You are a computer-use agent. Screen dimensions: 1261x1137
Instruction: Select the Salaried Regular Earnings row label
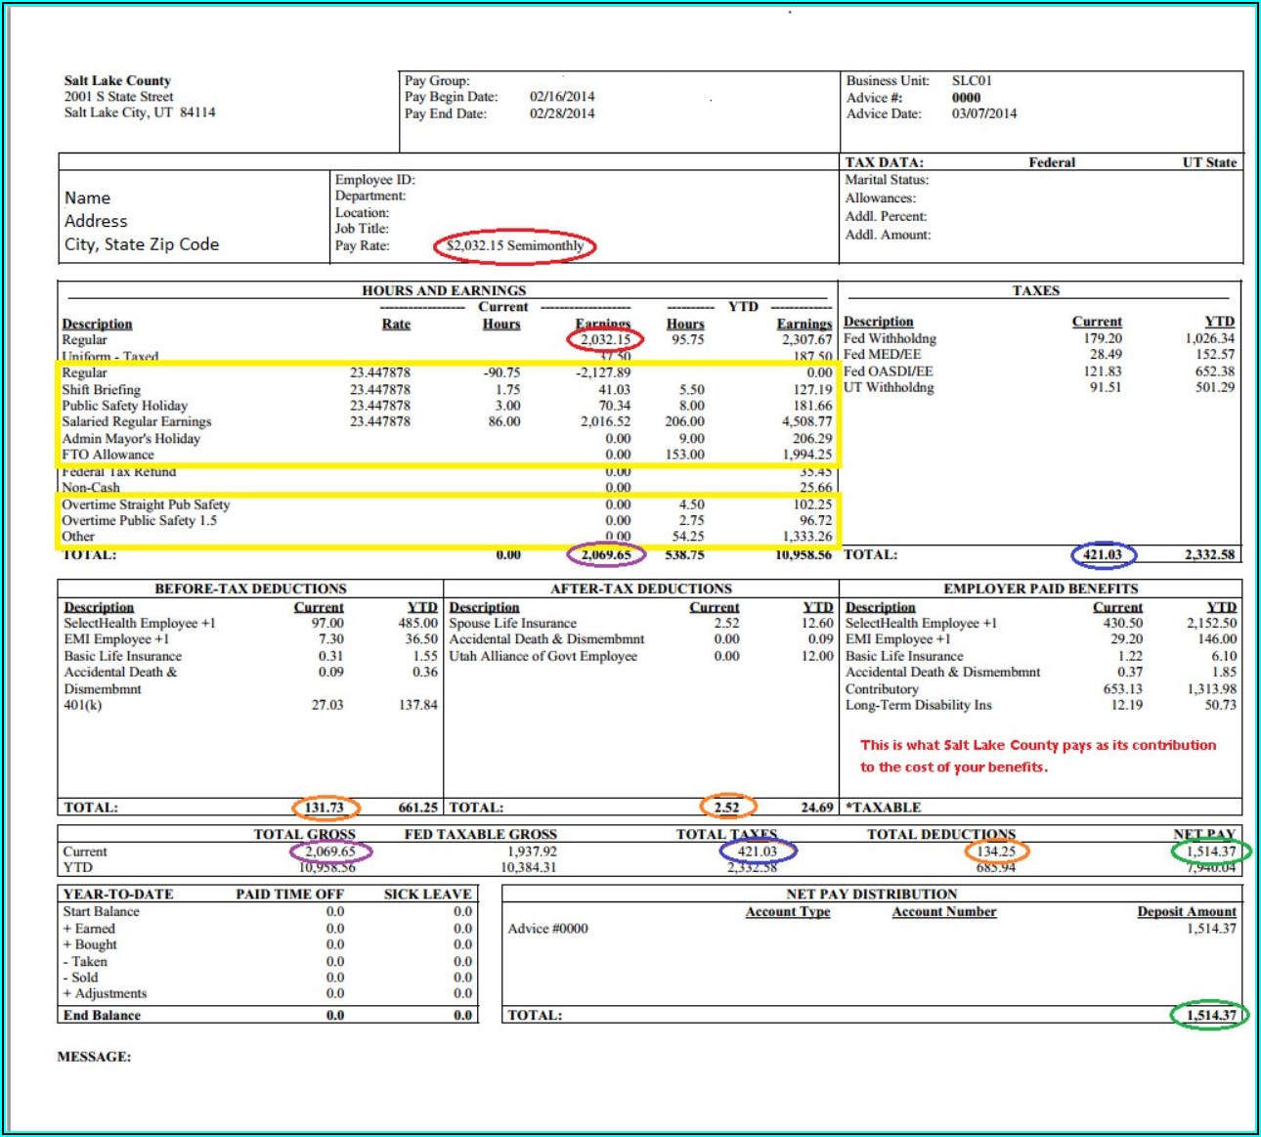136,421
